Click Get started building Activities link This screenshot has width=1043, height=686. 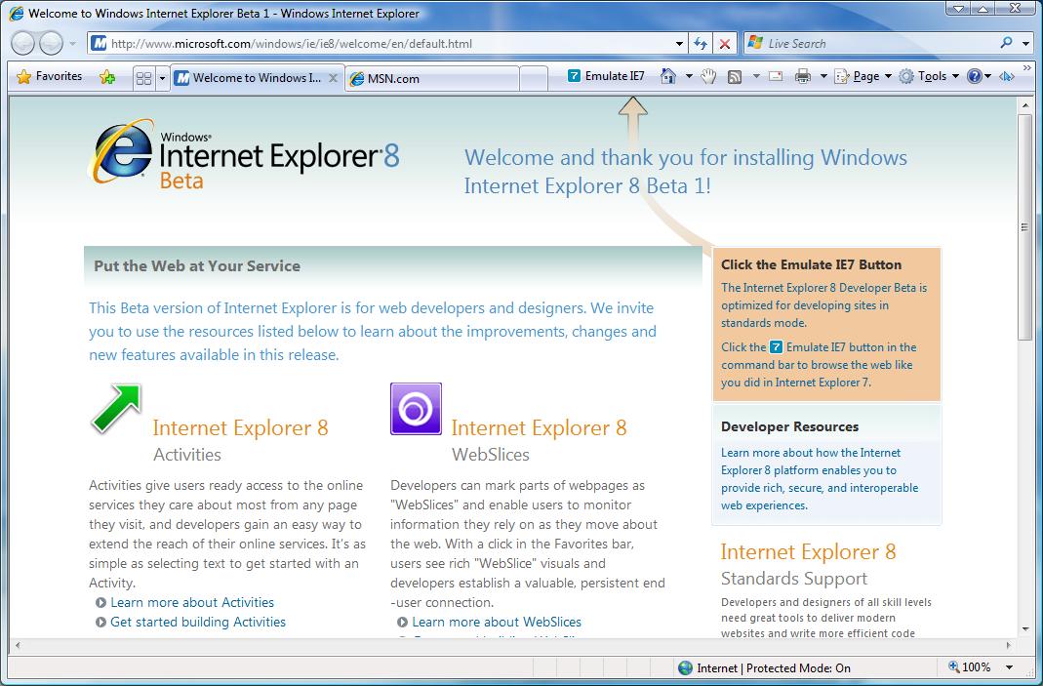coord(197,622)
